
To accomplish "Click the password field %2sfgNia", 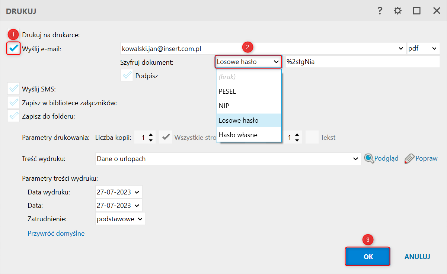I will pos(362,62).
